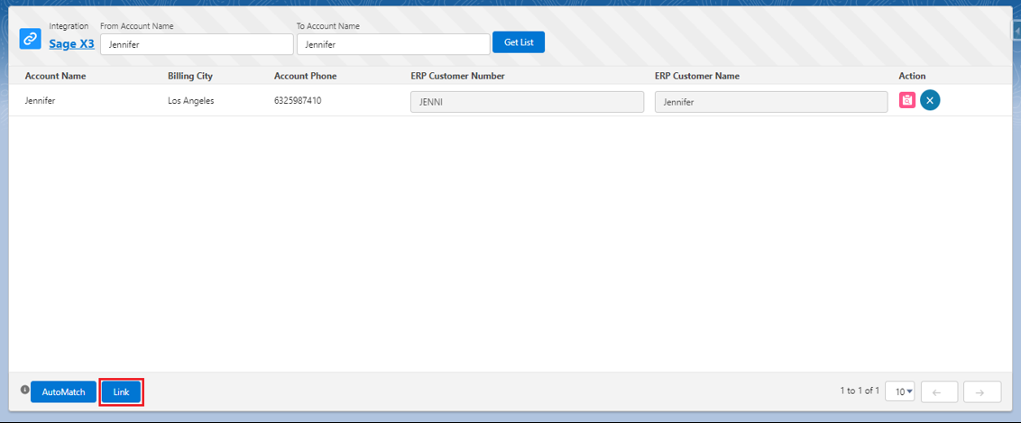1021x423 pixels.
Task: Click the Billing City column header
Action: click(190, 76)
